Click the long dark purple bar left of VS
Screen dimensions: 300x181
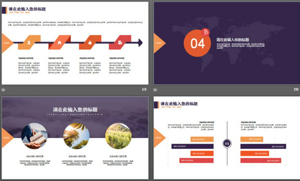pyautogui.click(x=192, y=147)
